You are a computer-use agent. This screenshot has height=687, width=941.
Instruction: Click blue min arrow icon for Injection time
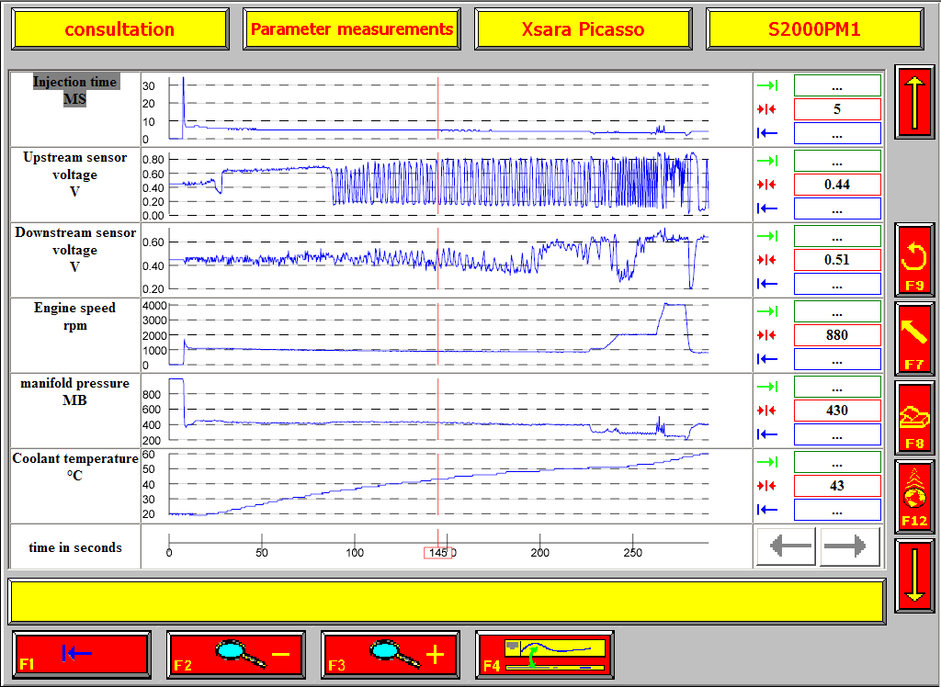(767, 133)
